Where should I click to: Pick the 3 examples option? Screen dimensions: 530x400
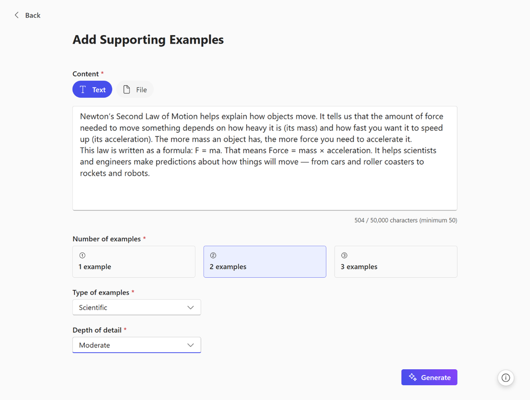point(396,261)
